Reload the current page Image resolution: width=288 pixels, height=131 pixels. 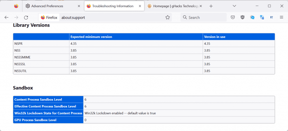click(26, 17)
